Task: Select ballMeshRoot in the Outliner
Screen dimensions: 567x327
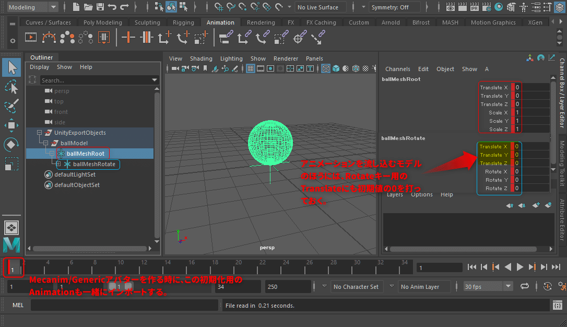Action: [x=85, y=154]
